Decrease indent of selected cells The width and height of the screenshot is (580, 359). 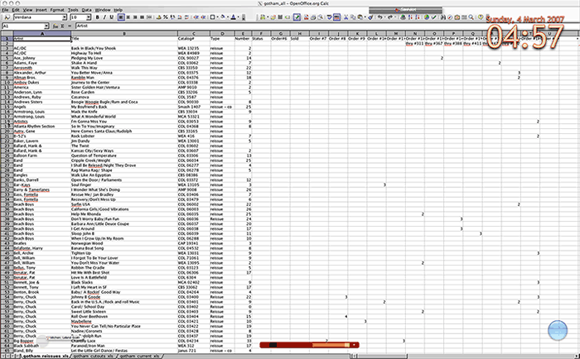pyautogui.click(x=196, y=17)
